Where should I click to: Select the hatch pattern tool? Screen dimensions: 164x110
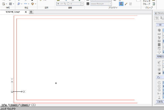point(10,4)
